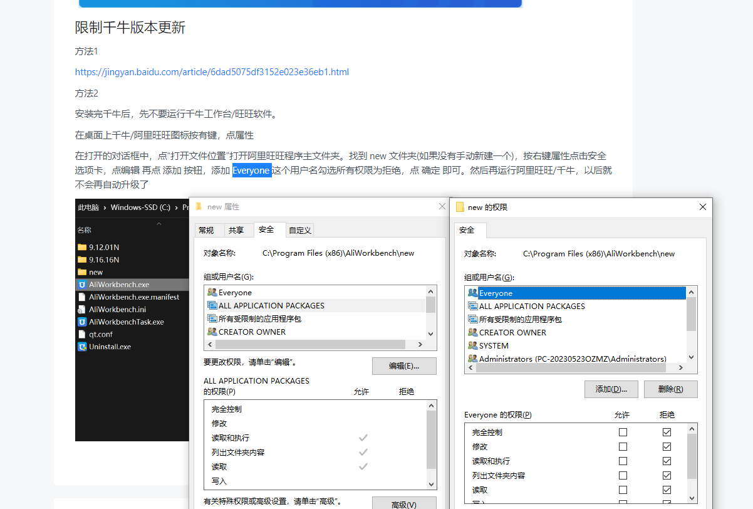Click folder icon in new 属性 title bar
This screenshot has height=509, width=753.
(199, 206)
